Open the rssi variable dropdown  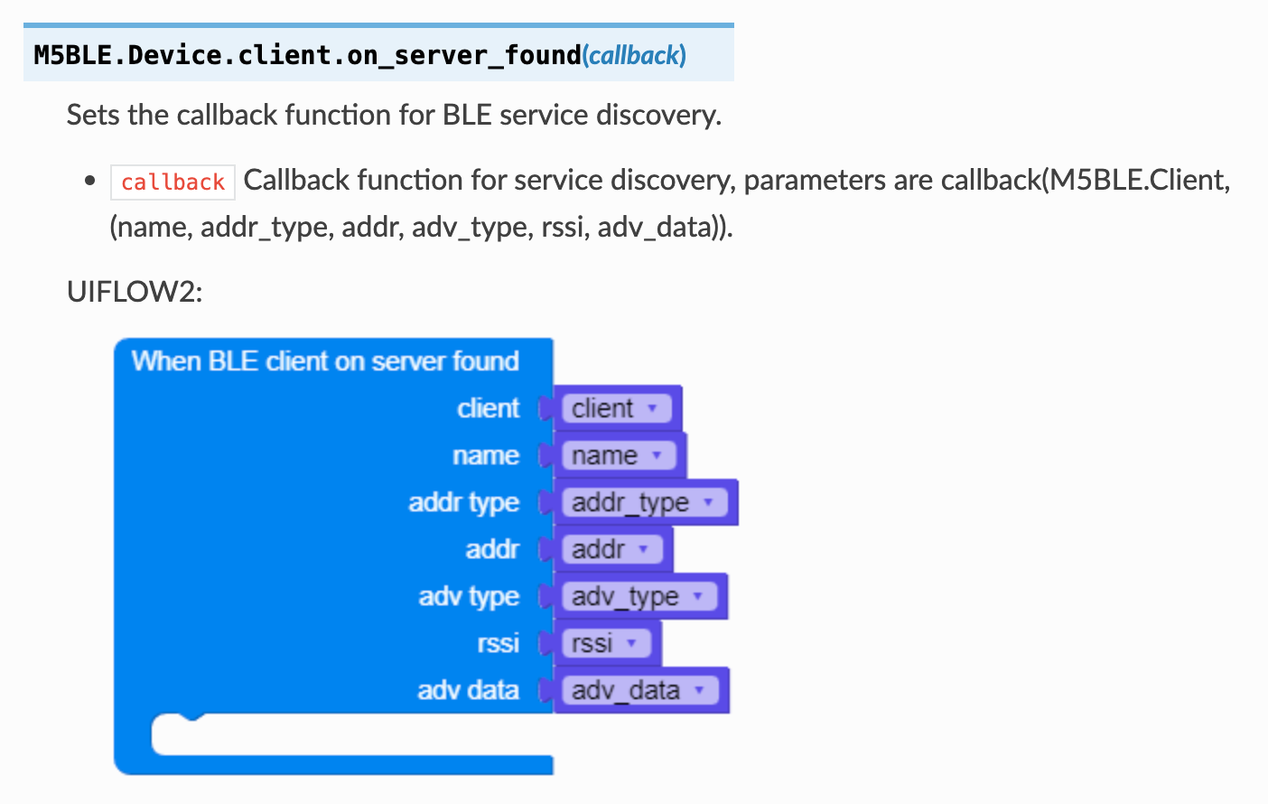606,643
